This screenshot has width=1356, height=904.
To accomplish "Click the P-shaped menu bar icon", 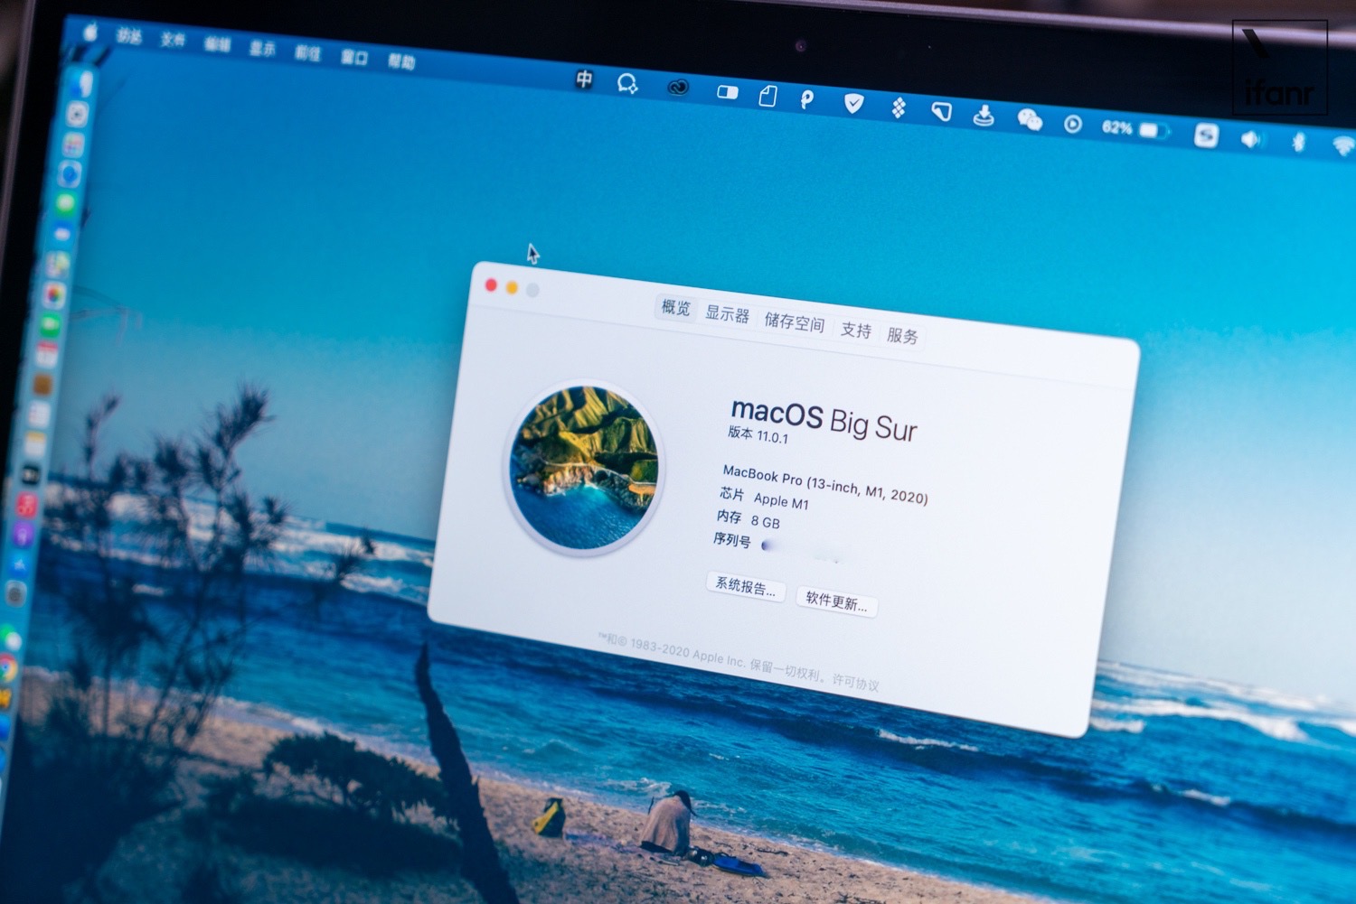I will point(807,99).
